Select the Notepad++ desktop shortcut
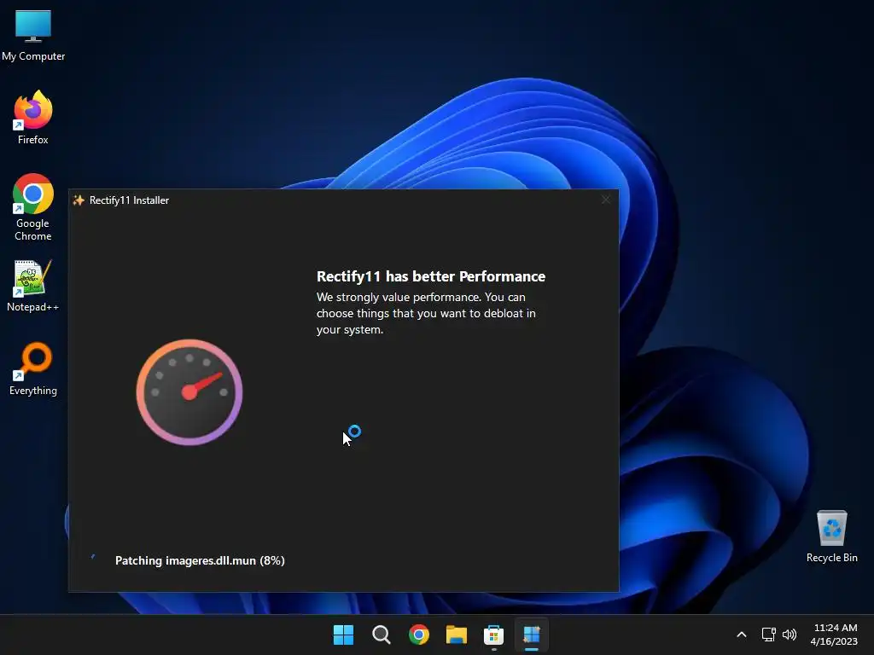This screenshot has height=655, width=874. pyautogui.click(x=33, y=286)
